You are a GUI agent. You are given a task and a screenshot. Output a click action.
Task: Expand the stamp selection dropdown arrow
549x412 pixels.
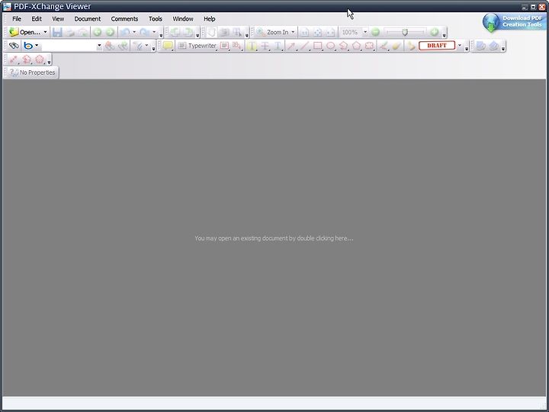459,46
